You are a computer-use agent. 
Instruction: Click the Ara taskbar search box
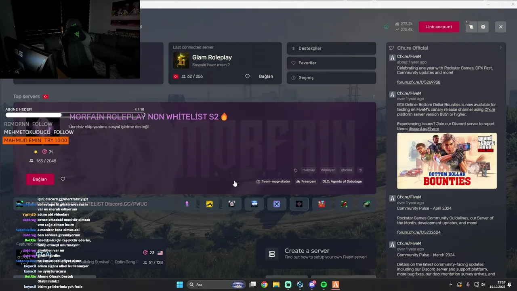point(216,285)
